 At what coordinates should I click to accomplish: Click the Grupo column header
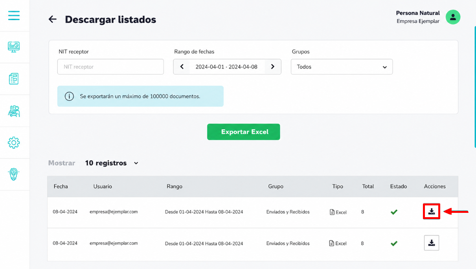pyautogui.click(x=276, y=187)
